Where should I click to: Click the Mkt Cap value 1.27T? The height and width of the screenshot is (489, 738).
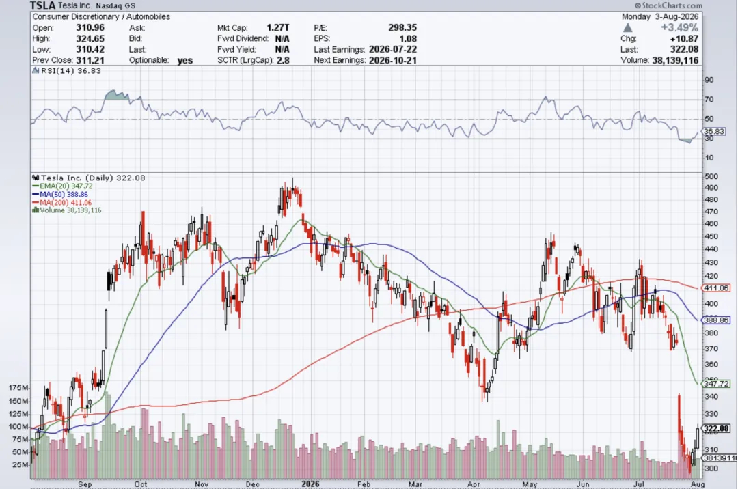(278, 28)
